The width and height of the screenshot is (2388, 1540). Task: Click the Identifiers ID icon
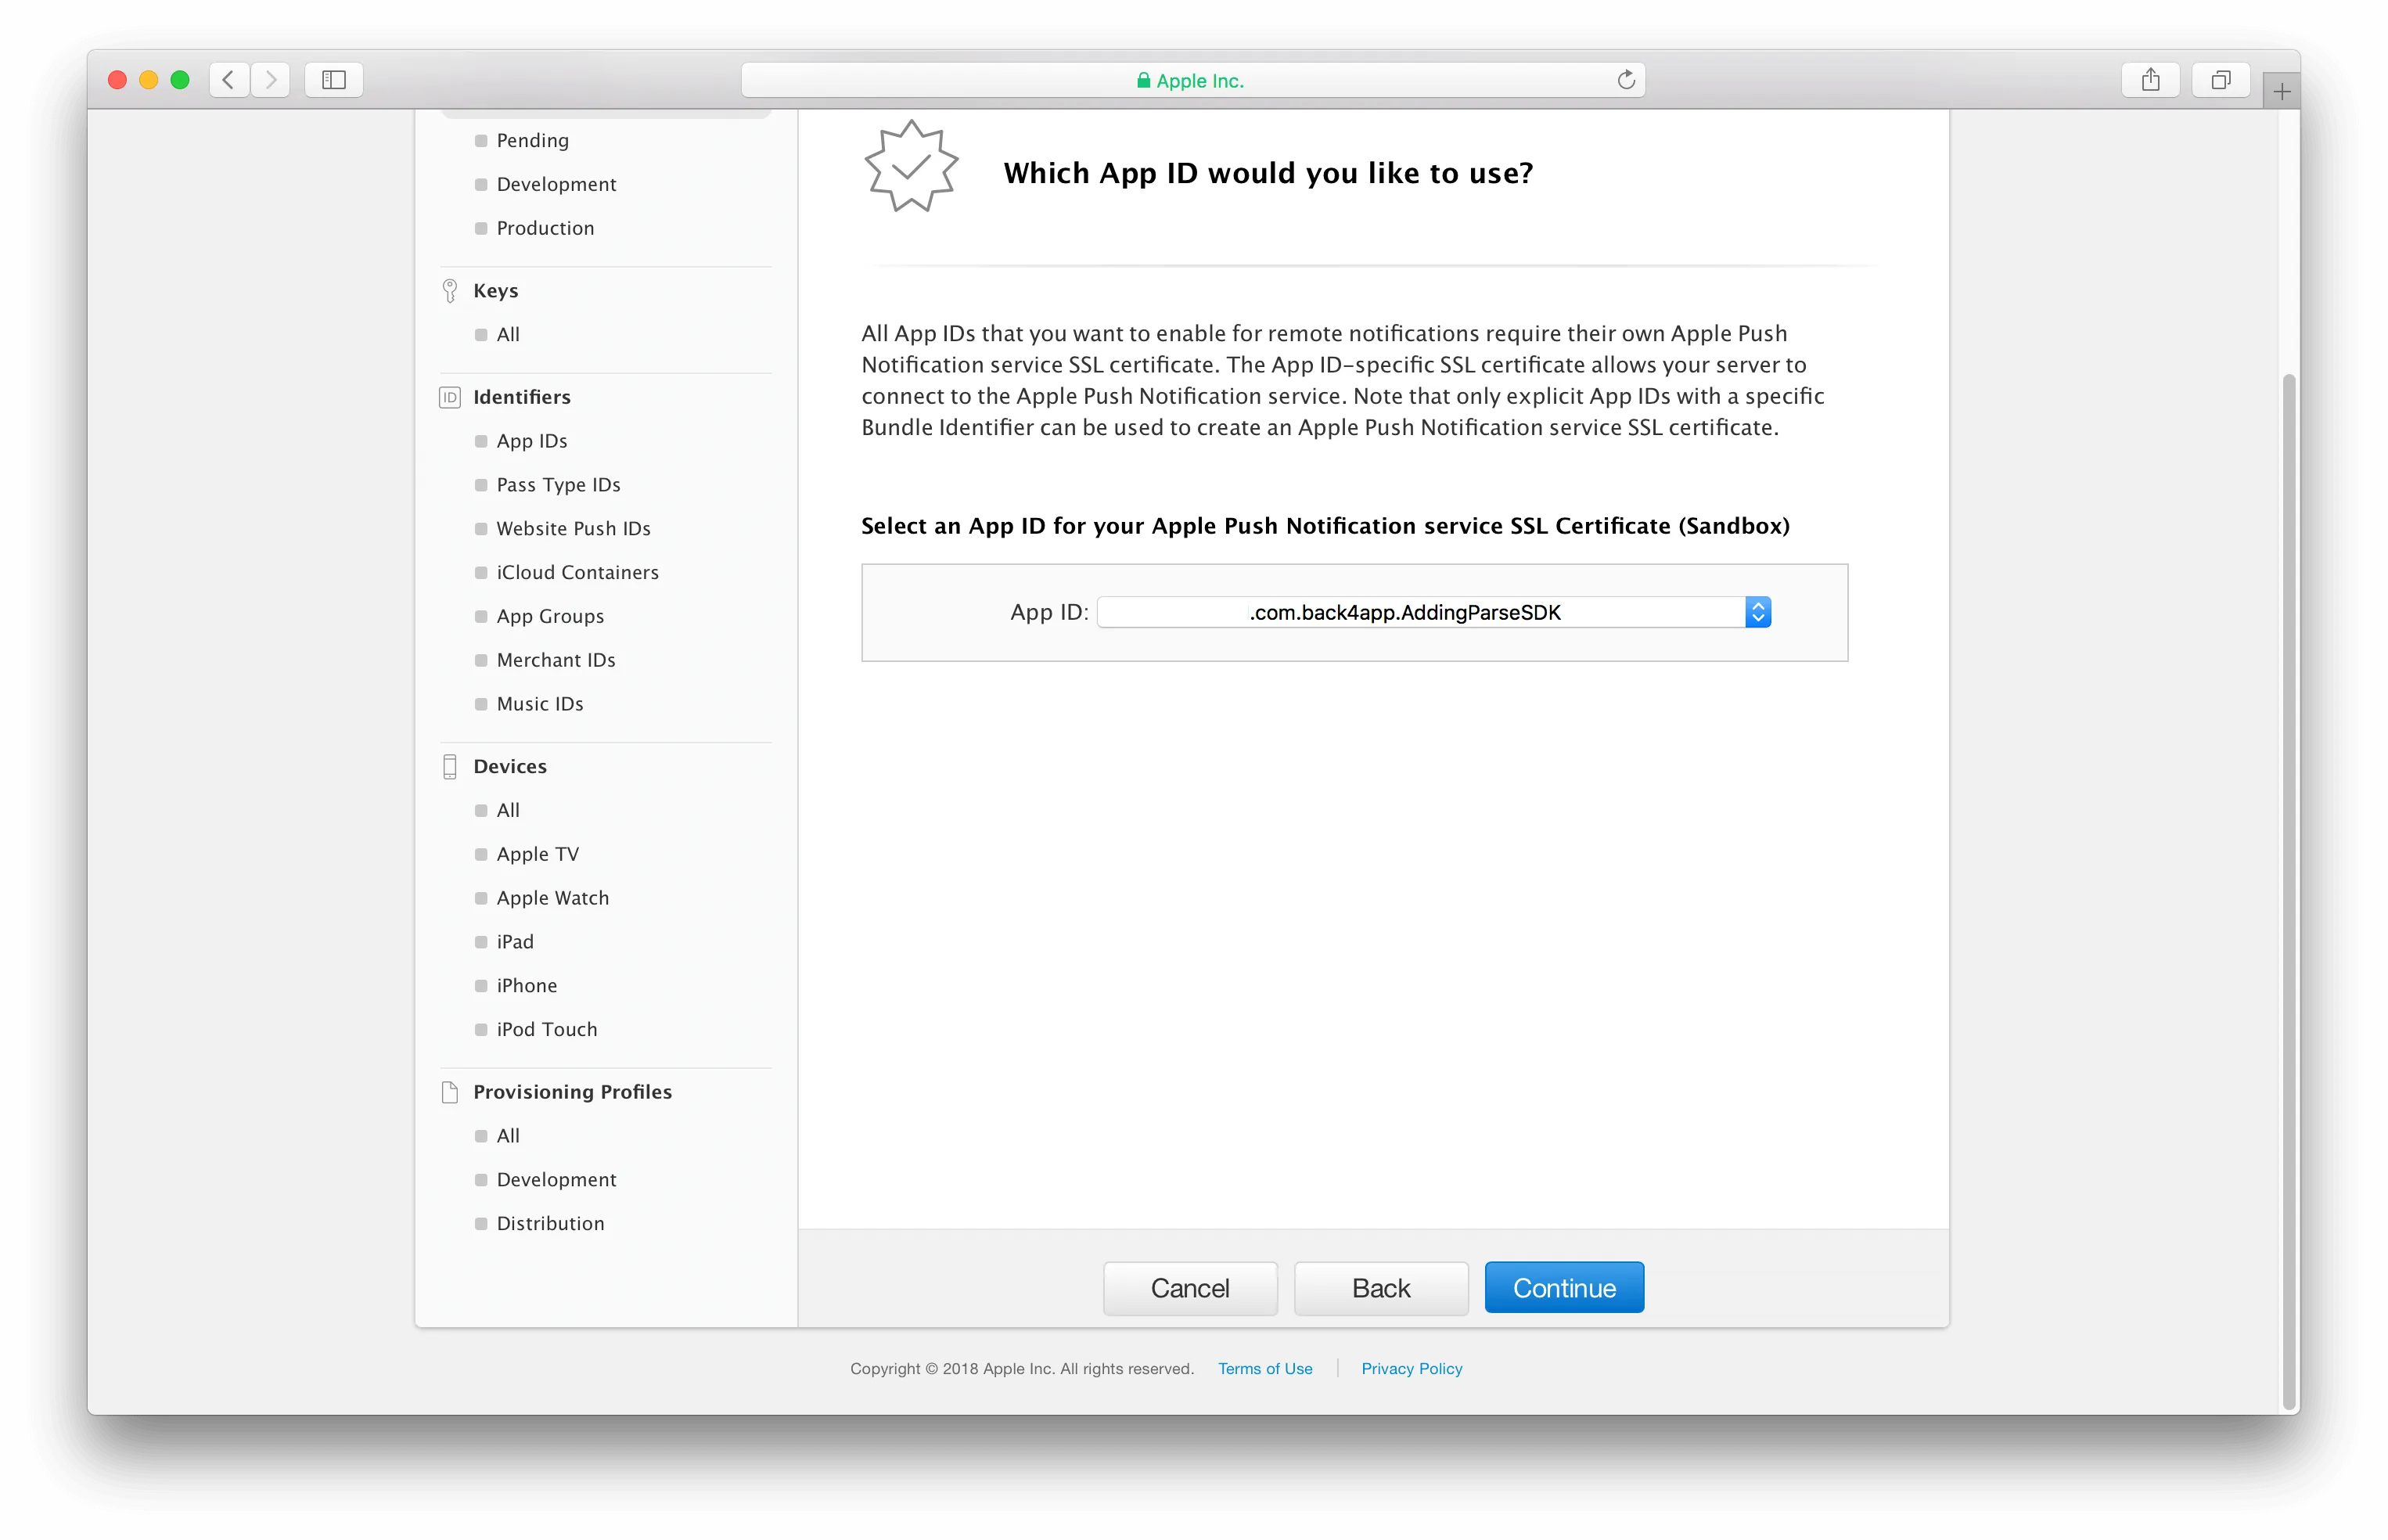point(450,397)
